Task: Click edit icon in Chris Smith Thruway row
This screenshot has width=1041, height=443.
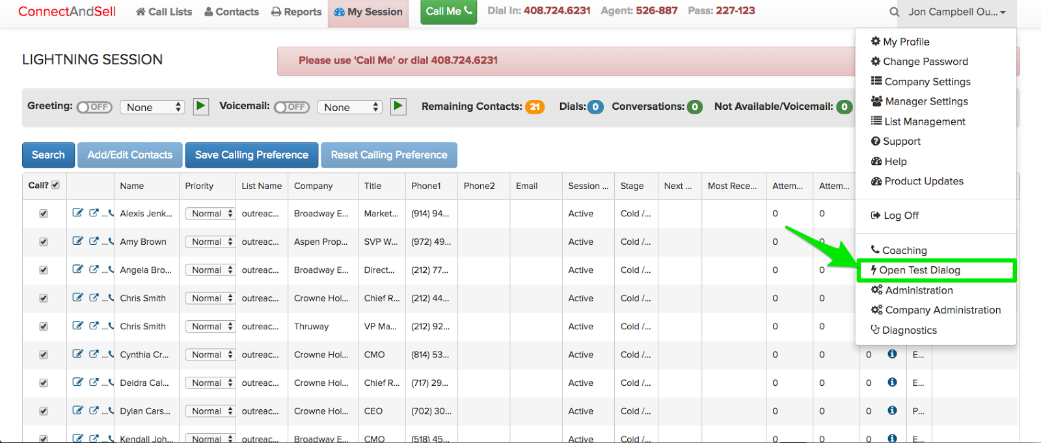Action: [x=78, y=326]
